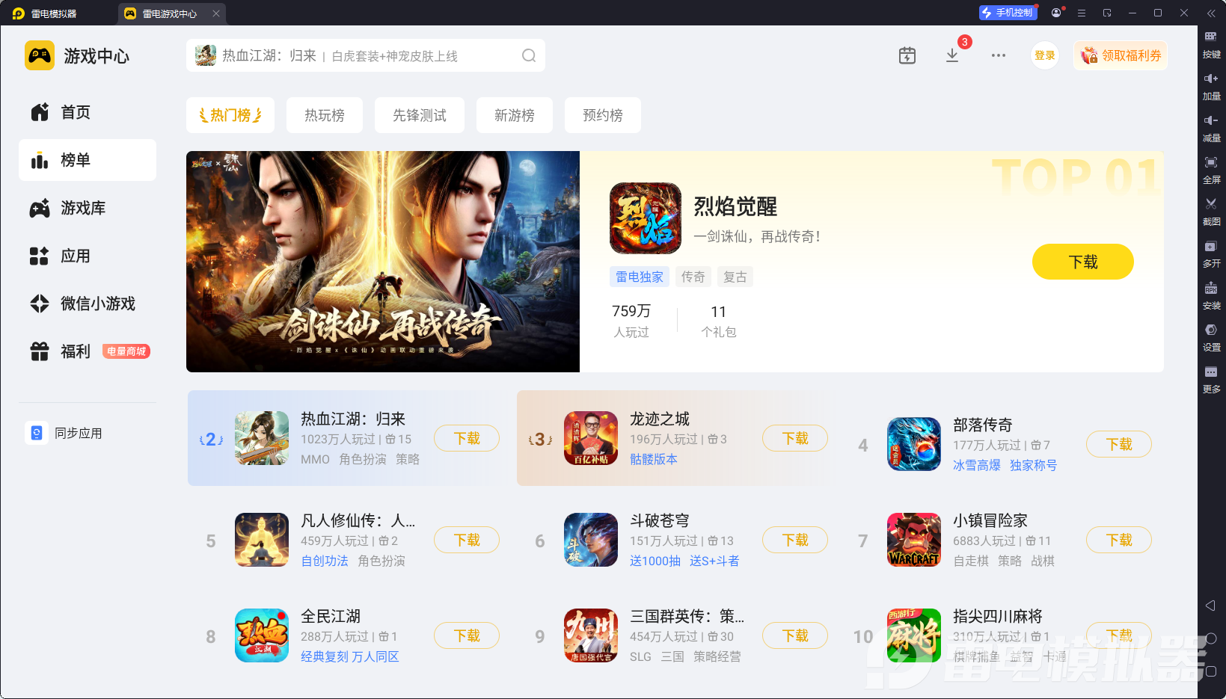This screenshot has height=699, width=1226.
Task: Open the title bar hamburger menu
Action: [1082, 13]
